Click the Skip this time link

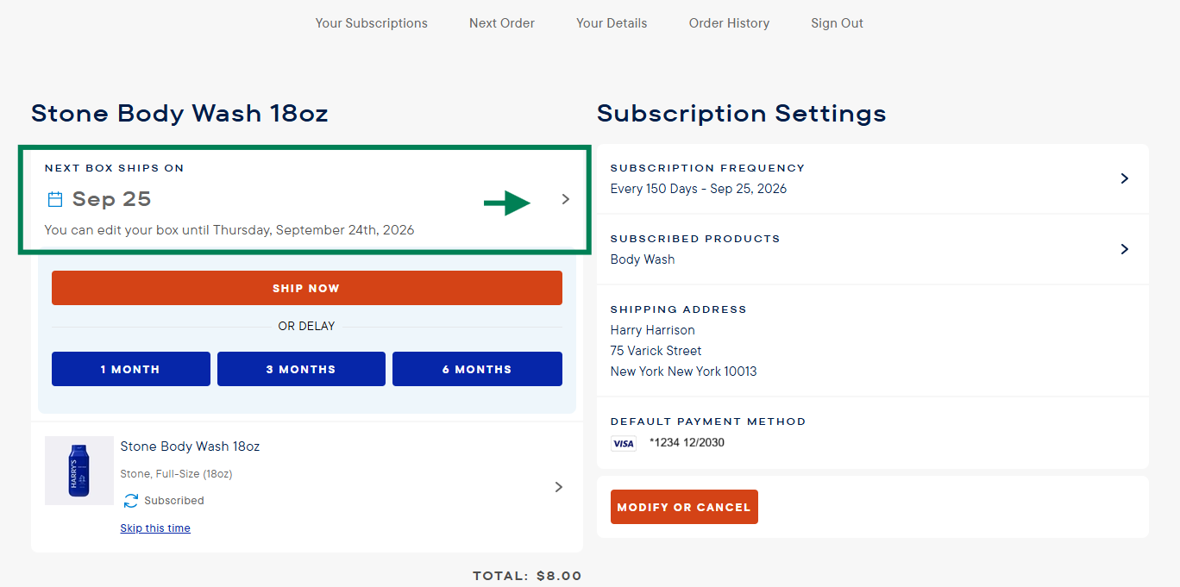point(155,528)
